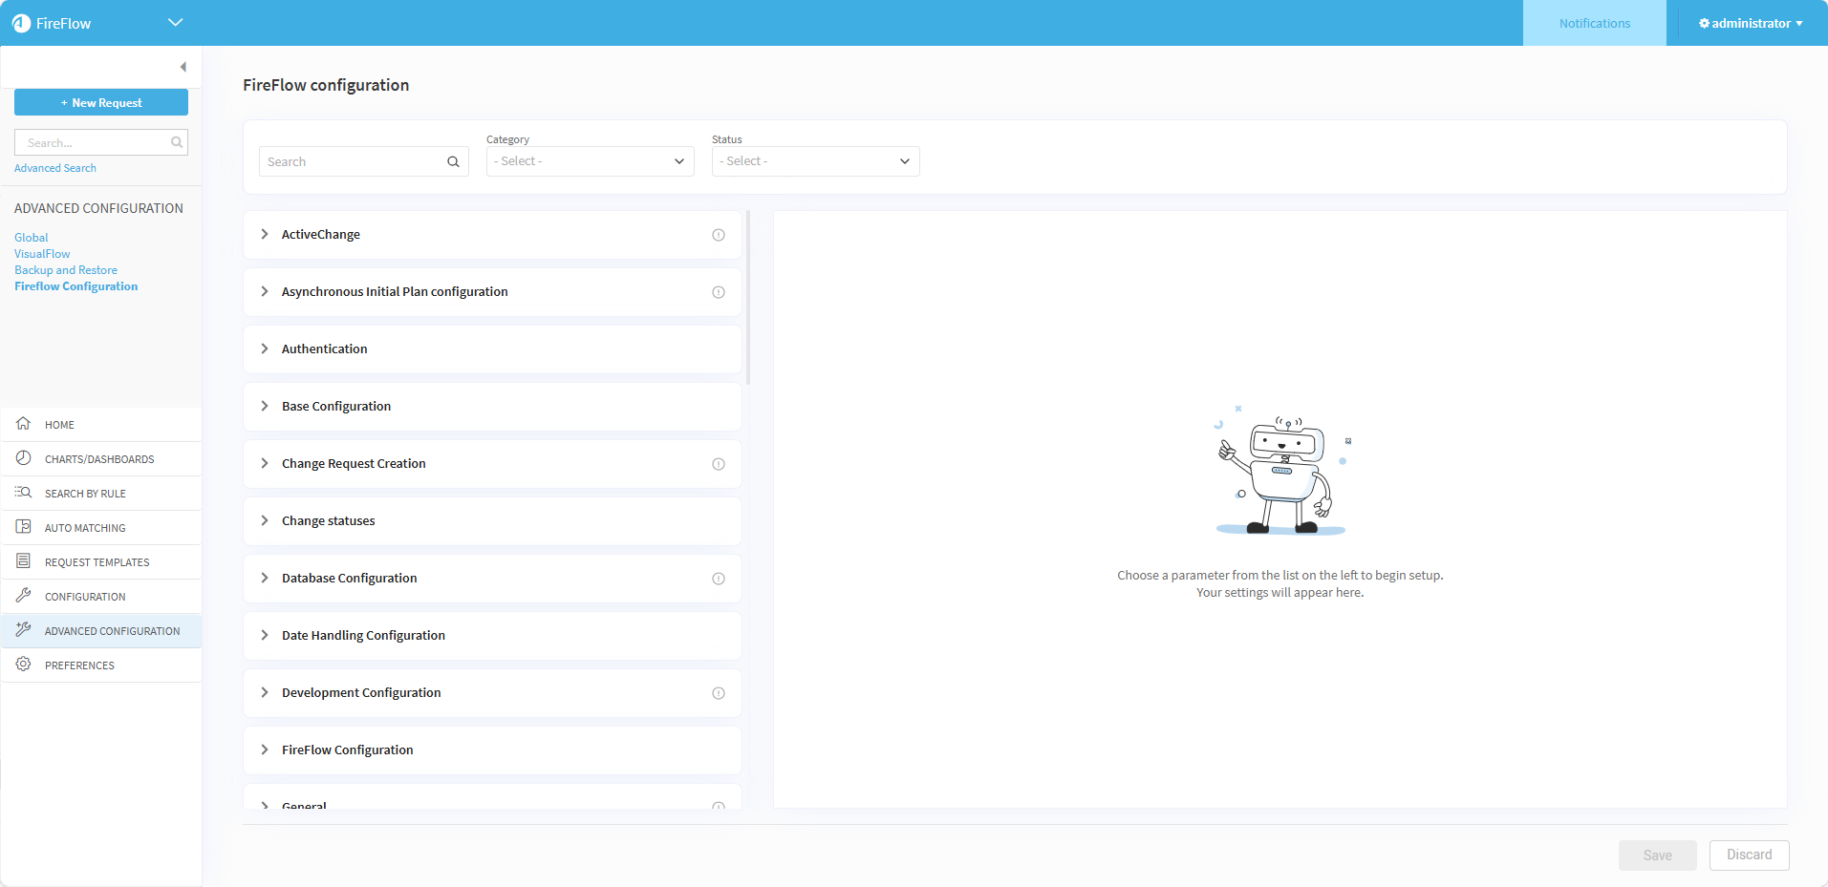Expand the Change statuses section
Image resolution: width=1828 pixels, height=887 pixels.
coord(265,521)
